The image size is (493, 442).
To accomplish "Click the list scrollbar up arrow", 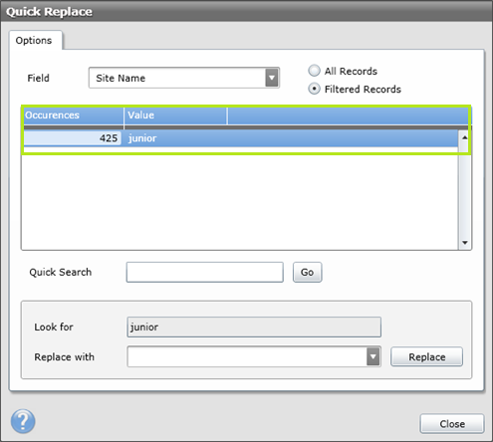I will (465, 137).
